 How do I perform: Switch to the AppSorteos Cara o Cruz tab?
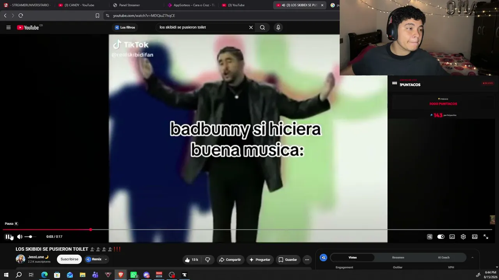point(191,5)
